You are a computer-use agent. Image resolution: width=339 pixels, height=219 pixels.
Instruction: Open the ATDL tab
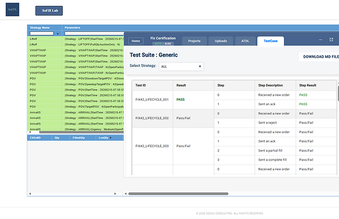245,41
